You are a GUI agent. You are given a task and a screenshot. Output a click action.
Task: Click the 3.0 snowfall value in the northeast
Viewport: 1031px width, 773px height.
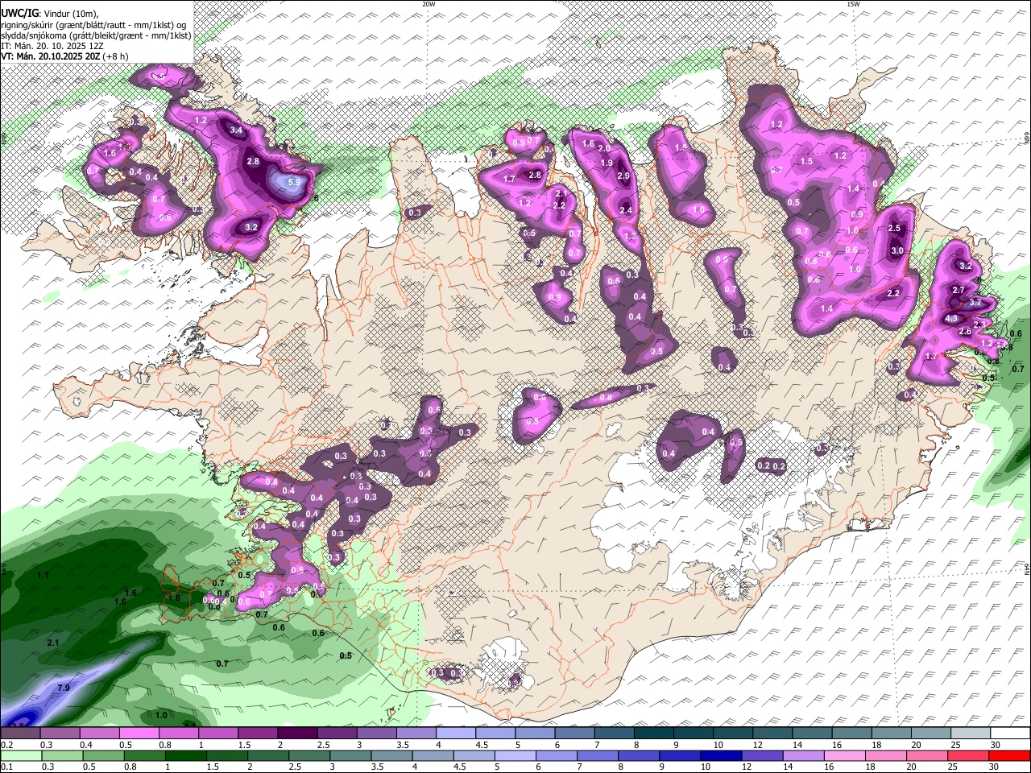click(x=897, y=251)
